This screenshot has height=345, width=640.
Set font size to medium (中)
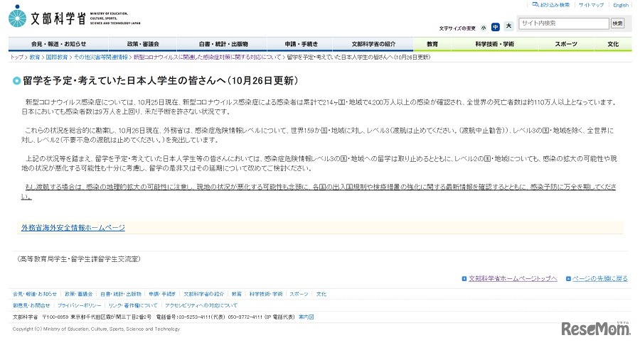[x=496, y=27]
